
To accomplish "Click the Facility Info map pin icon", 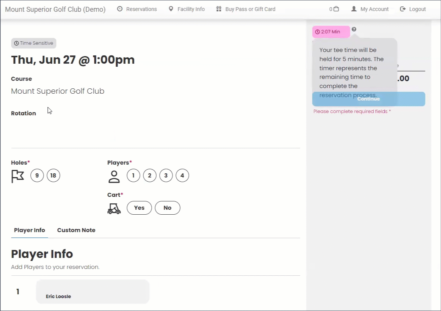I will pyautogui.click(x=171, y=9).
